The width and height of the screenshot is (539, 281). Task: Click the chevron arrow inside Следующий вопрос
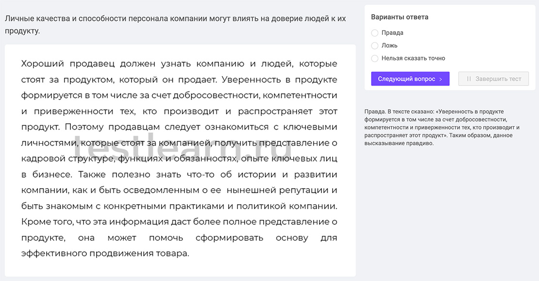point(440,79)
